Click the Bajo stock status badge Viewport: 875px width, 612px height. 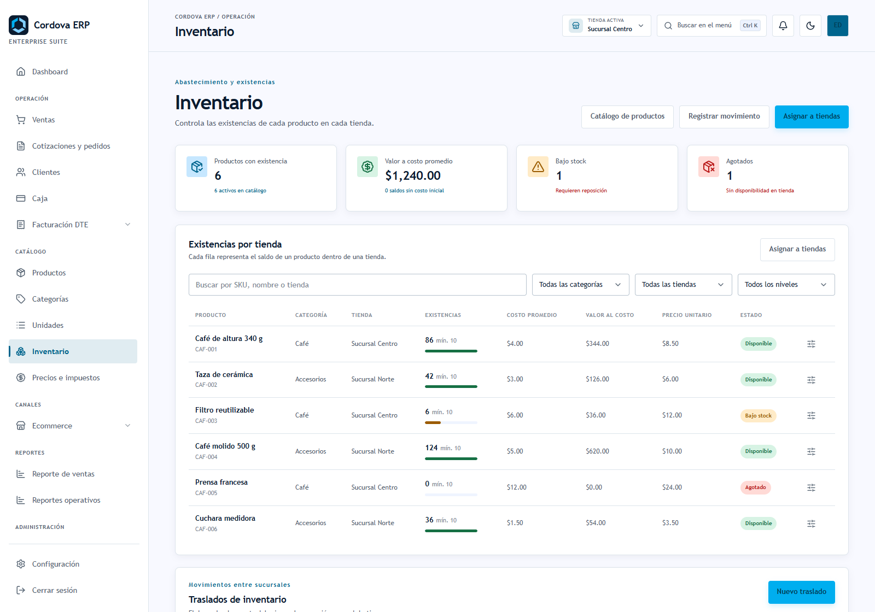click(x=759, y=416)
